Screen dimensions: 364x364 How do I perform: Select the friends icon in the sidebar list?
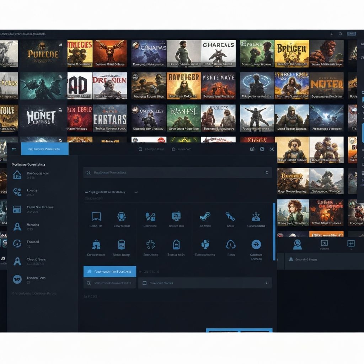coord(17,191)
